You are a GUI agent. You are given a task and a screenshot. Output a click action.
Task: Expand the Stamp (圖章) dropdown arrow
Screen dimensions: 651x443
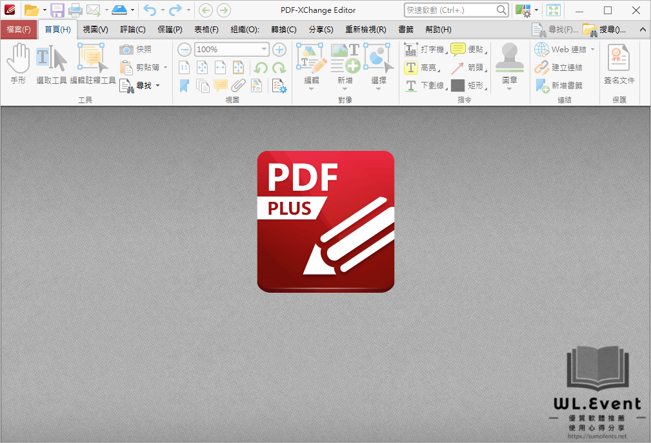pyautogui.click(x=510, y=89)
